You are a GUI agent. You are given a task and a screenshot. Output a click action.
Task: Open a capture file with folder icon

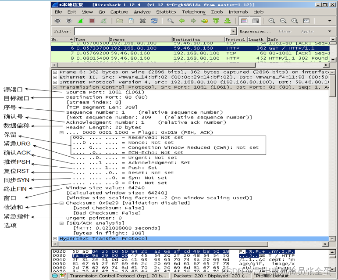pyautogui.click(x=120, y=21)
